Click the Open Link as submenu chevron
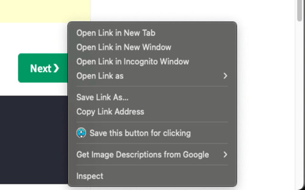The image size is (305, 190). click(225, 76)
